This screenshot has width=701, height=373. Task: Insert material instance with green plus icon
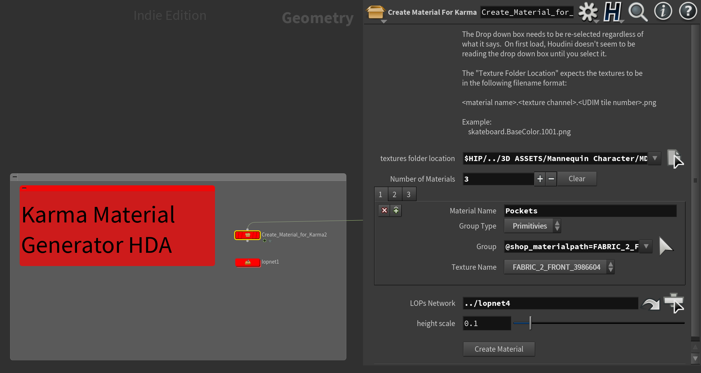pos(396,210)
